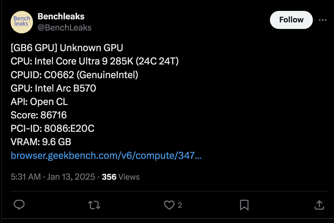Bookmark this Benchleaks post

(244, 205)
